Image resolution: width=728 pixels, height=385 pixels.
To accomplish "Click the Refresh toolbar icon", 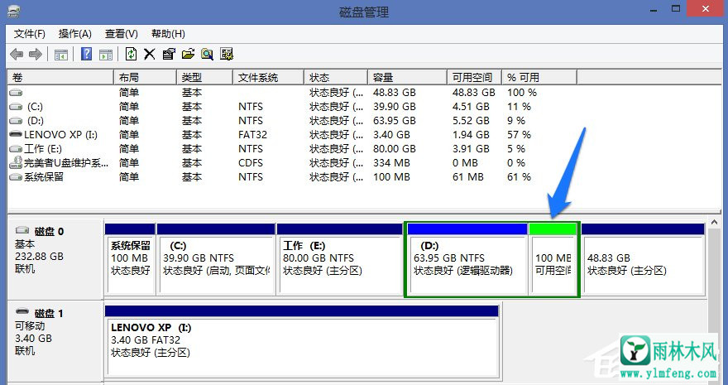I will click(x=131, y=54).
